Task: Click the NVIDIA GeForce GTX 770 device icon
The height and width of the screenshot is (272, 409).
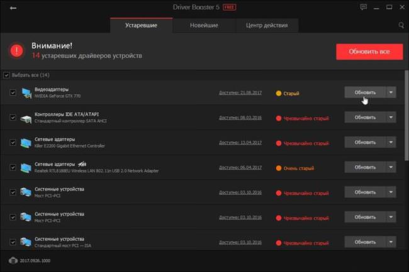Action: pos(26,93)
